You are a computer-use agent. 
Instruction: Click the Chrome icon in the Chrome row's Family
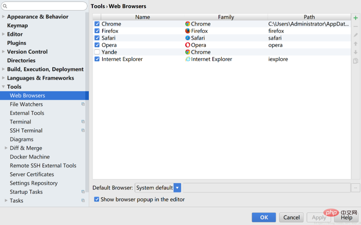click(x=188, y=24)
